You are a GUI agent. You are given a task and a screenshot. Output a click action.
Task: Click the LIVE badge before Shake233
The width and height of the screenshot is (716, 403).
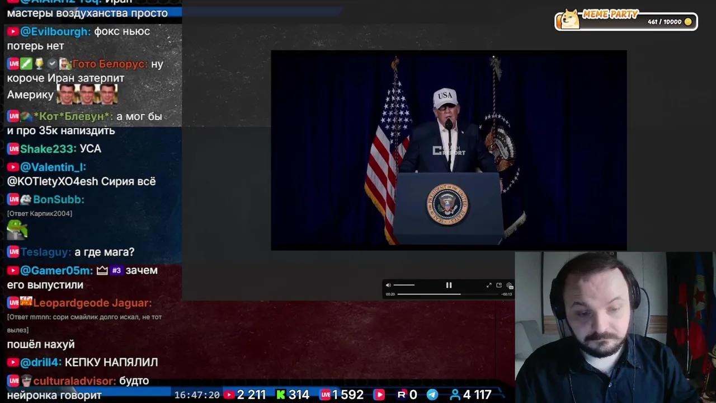click(x=13, y=149)
